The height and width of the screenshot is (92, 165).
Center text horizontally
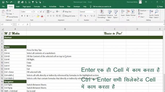point(51,16)
